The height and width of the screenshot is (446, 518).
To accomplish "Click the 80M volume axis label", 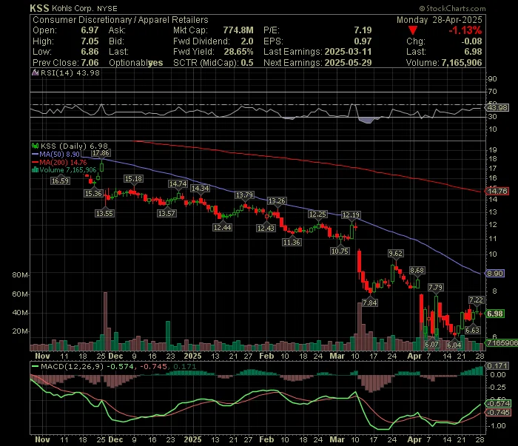I will 21,275.
